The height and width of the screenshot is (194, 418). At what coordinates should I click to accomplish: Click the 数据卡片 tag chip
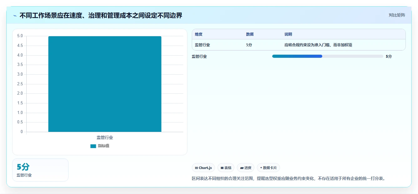click(268, 168)
